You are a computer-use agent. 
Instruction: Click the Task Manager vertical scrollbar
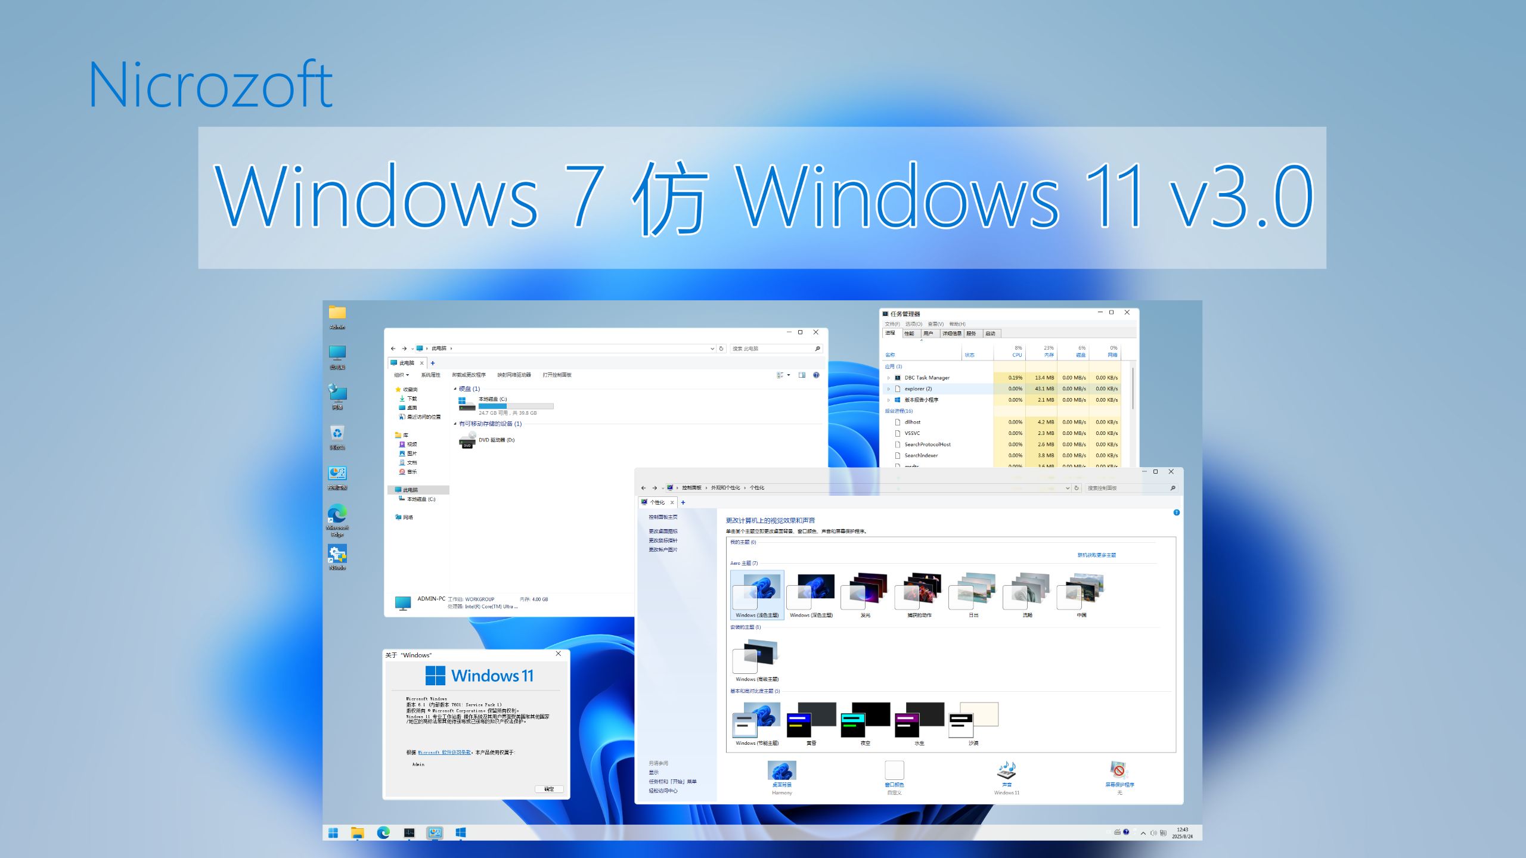click(x=1133, y=387)
